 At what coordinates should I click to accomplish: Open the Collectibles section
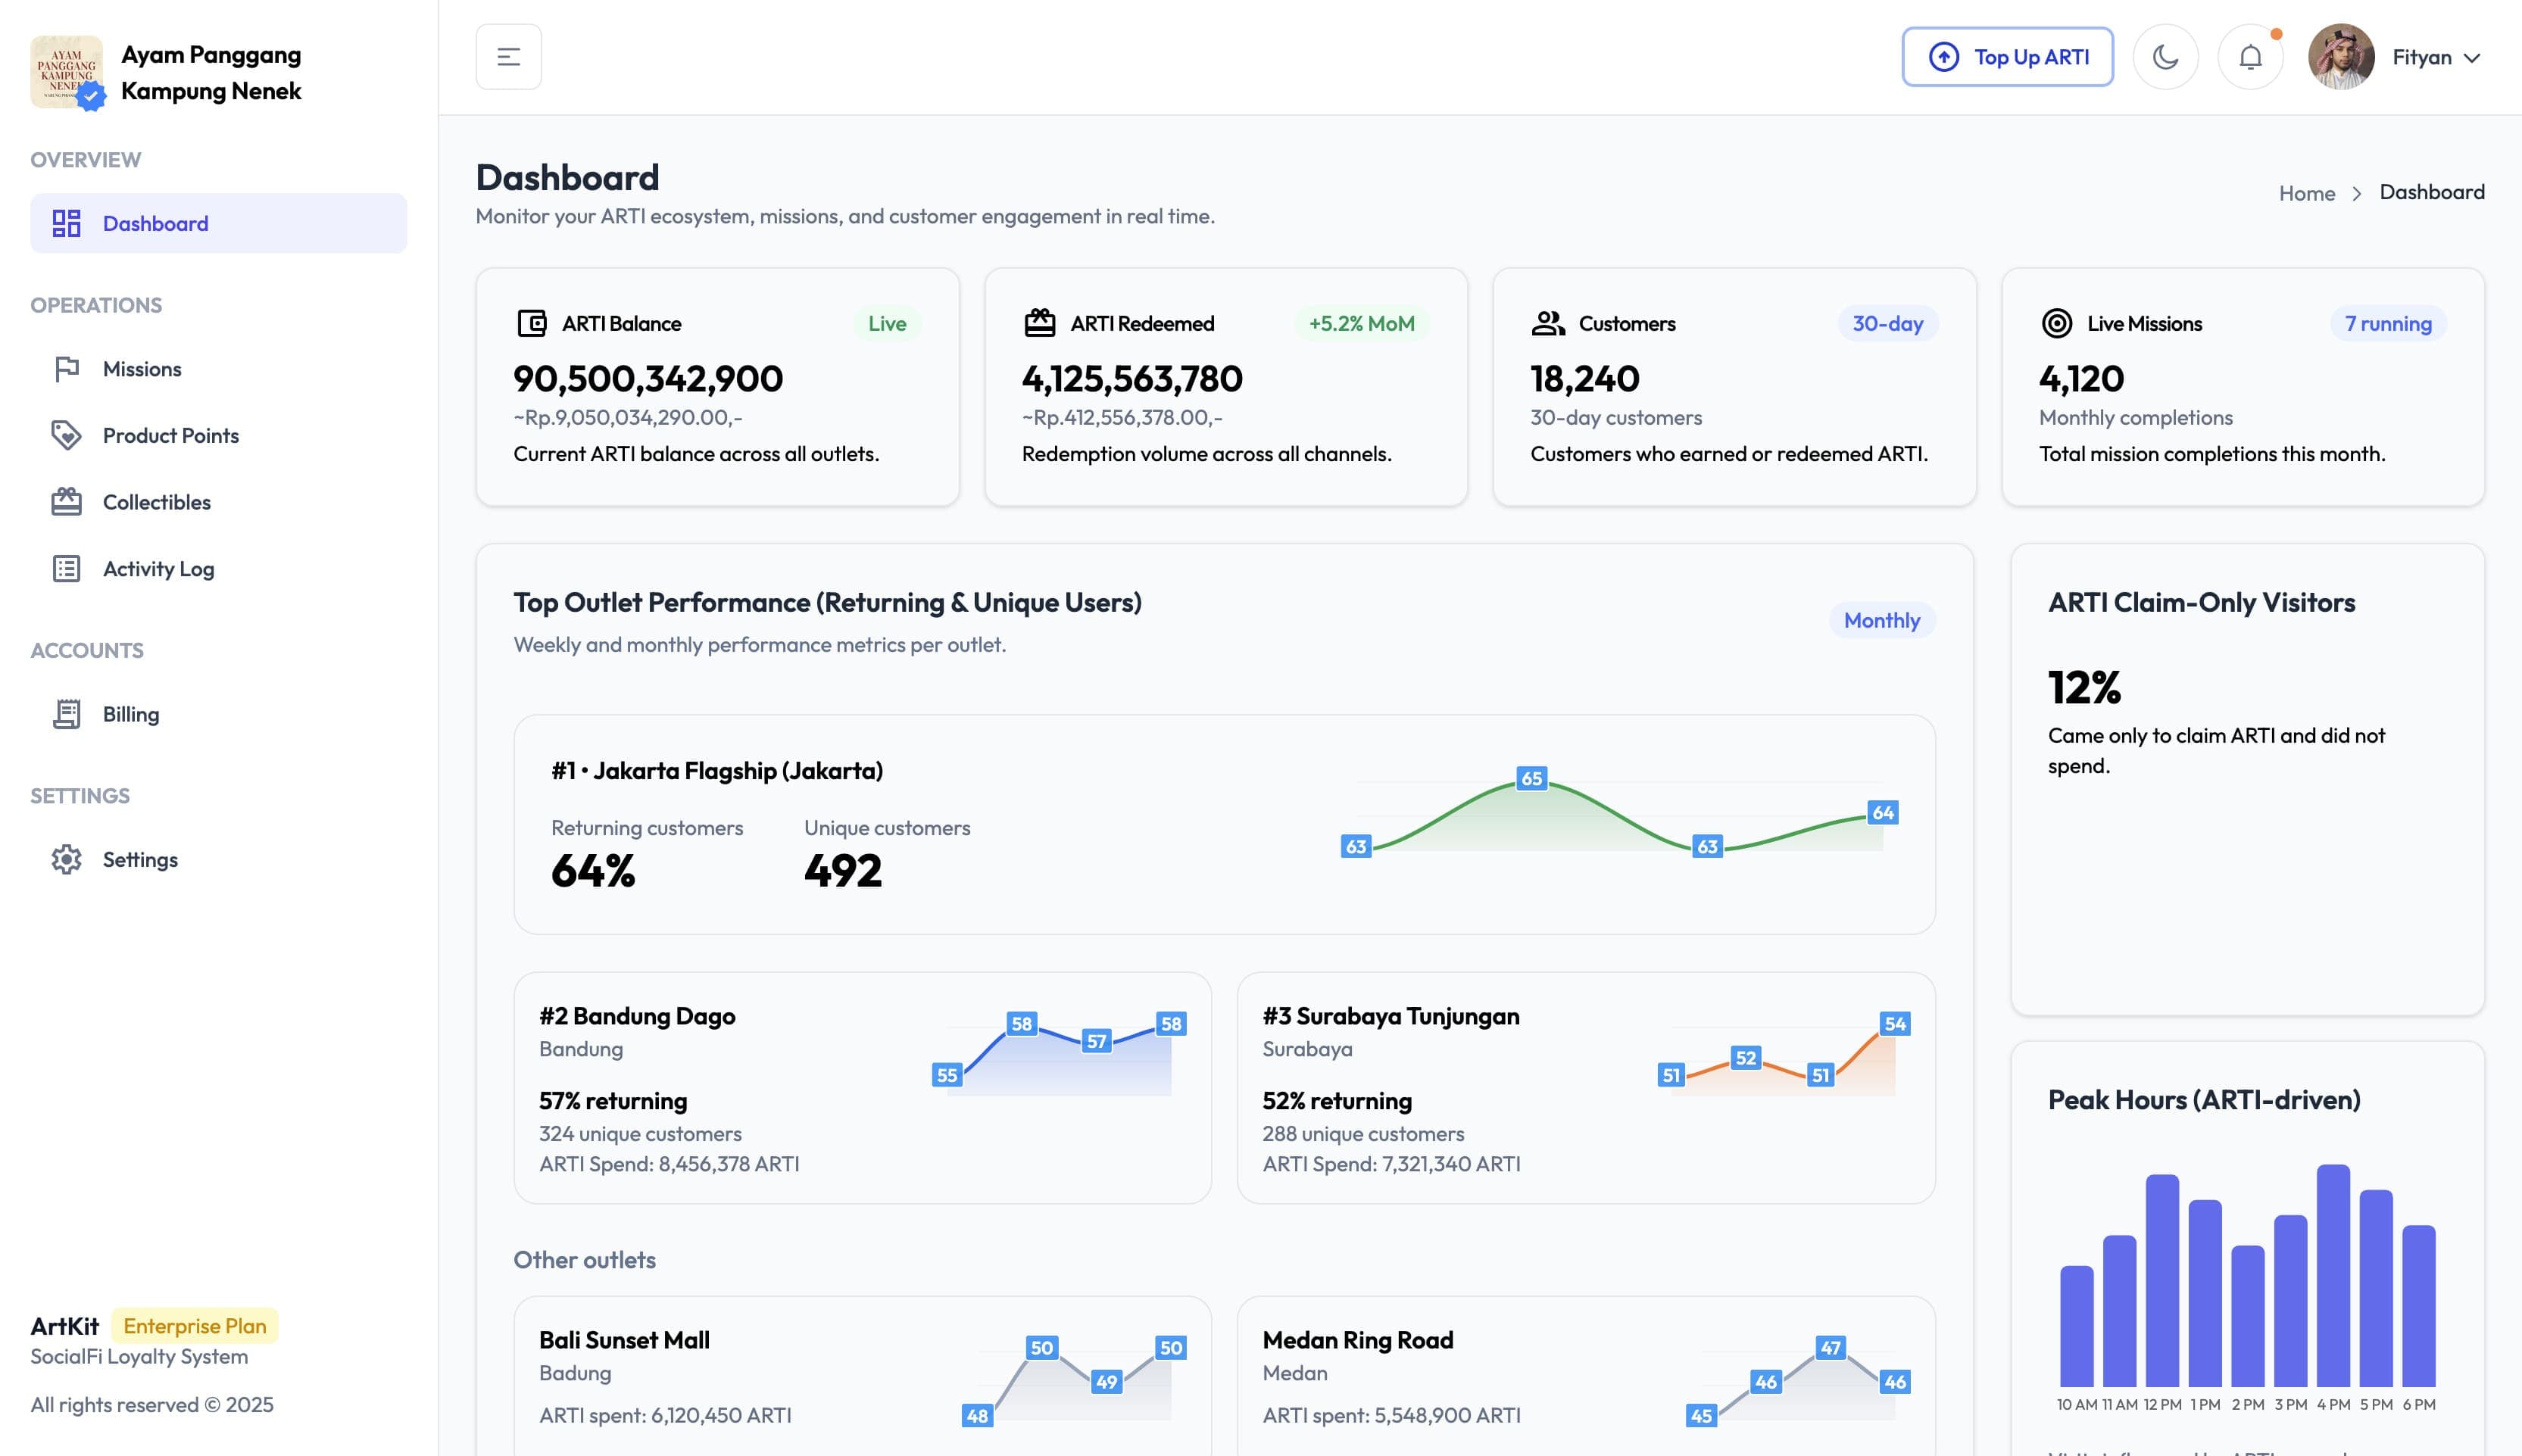[156, 501]
